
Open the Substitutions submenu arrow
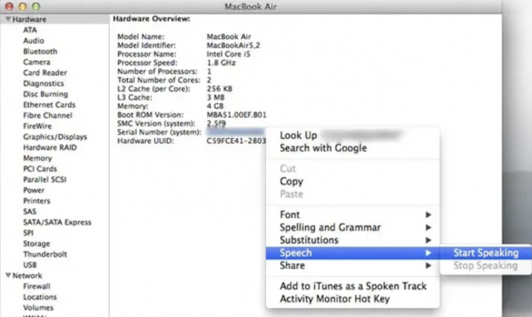tap(429, 240)
